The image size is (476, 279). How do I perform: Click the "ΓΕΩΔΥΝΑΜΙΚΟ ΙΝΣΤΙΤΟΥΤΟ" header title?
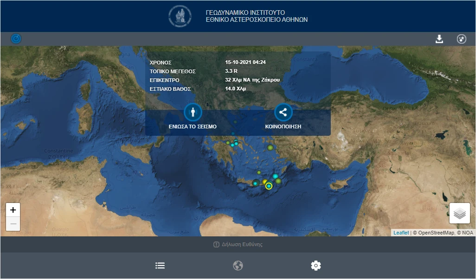point(245,13)
